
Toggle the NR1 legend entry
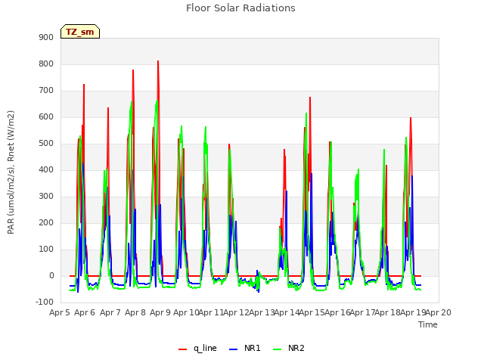click(245, 348)
